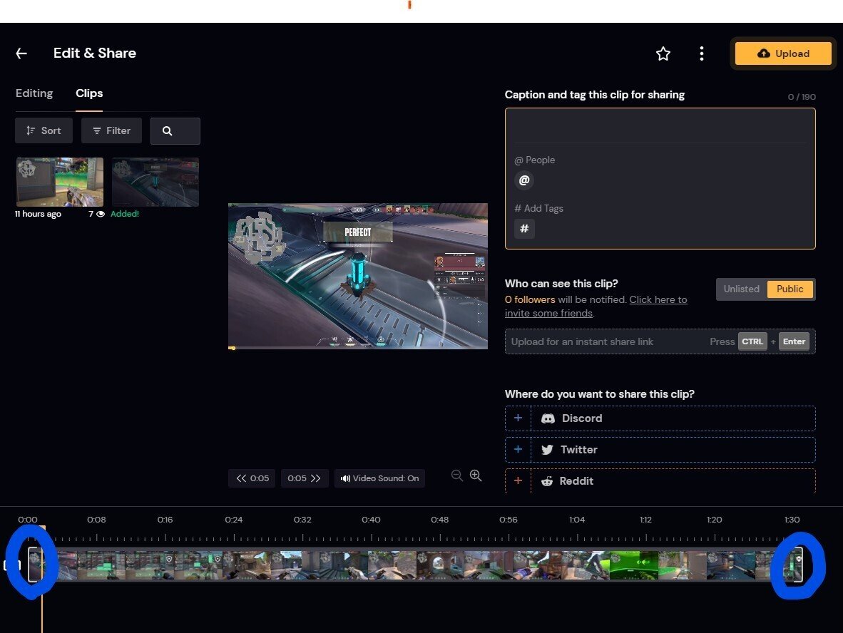Select the Clips tab
The image size is (843, 633).
point(88,93)
